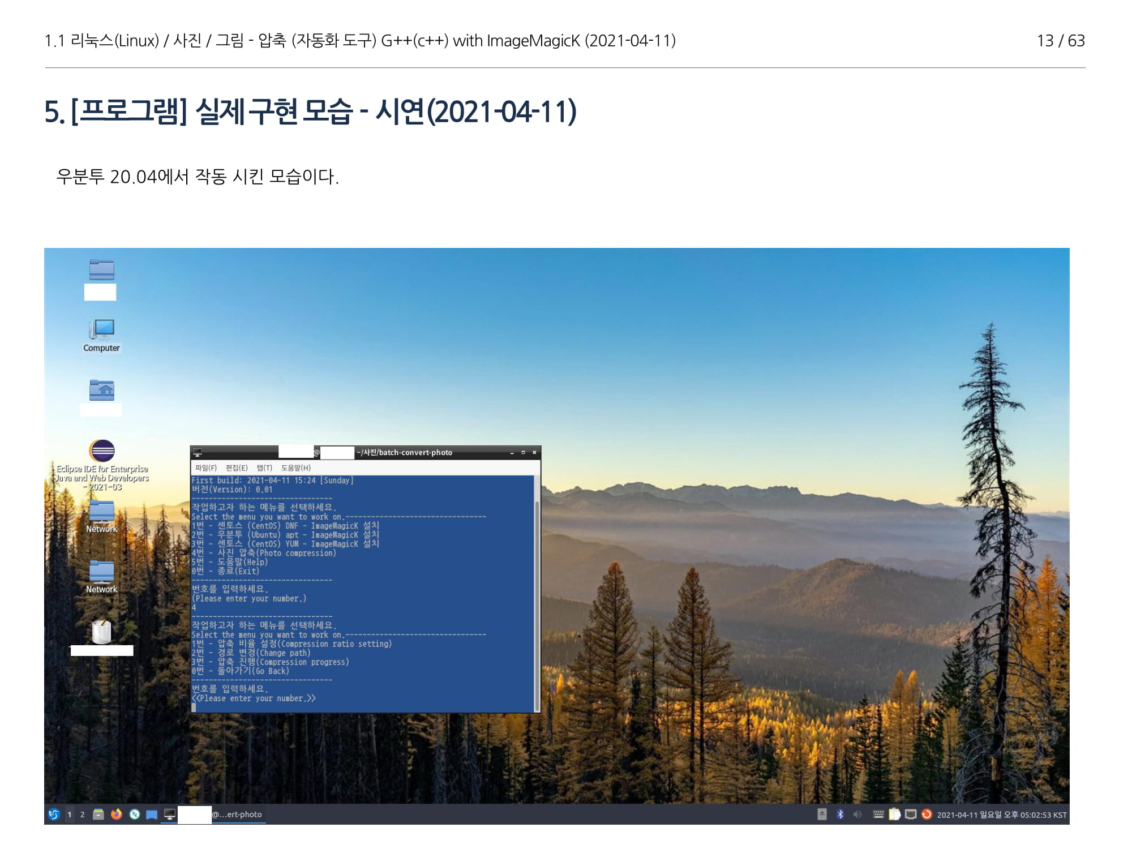Select the Eclipse IDE desktop icon

(x=102, y=451)
